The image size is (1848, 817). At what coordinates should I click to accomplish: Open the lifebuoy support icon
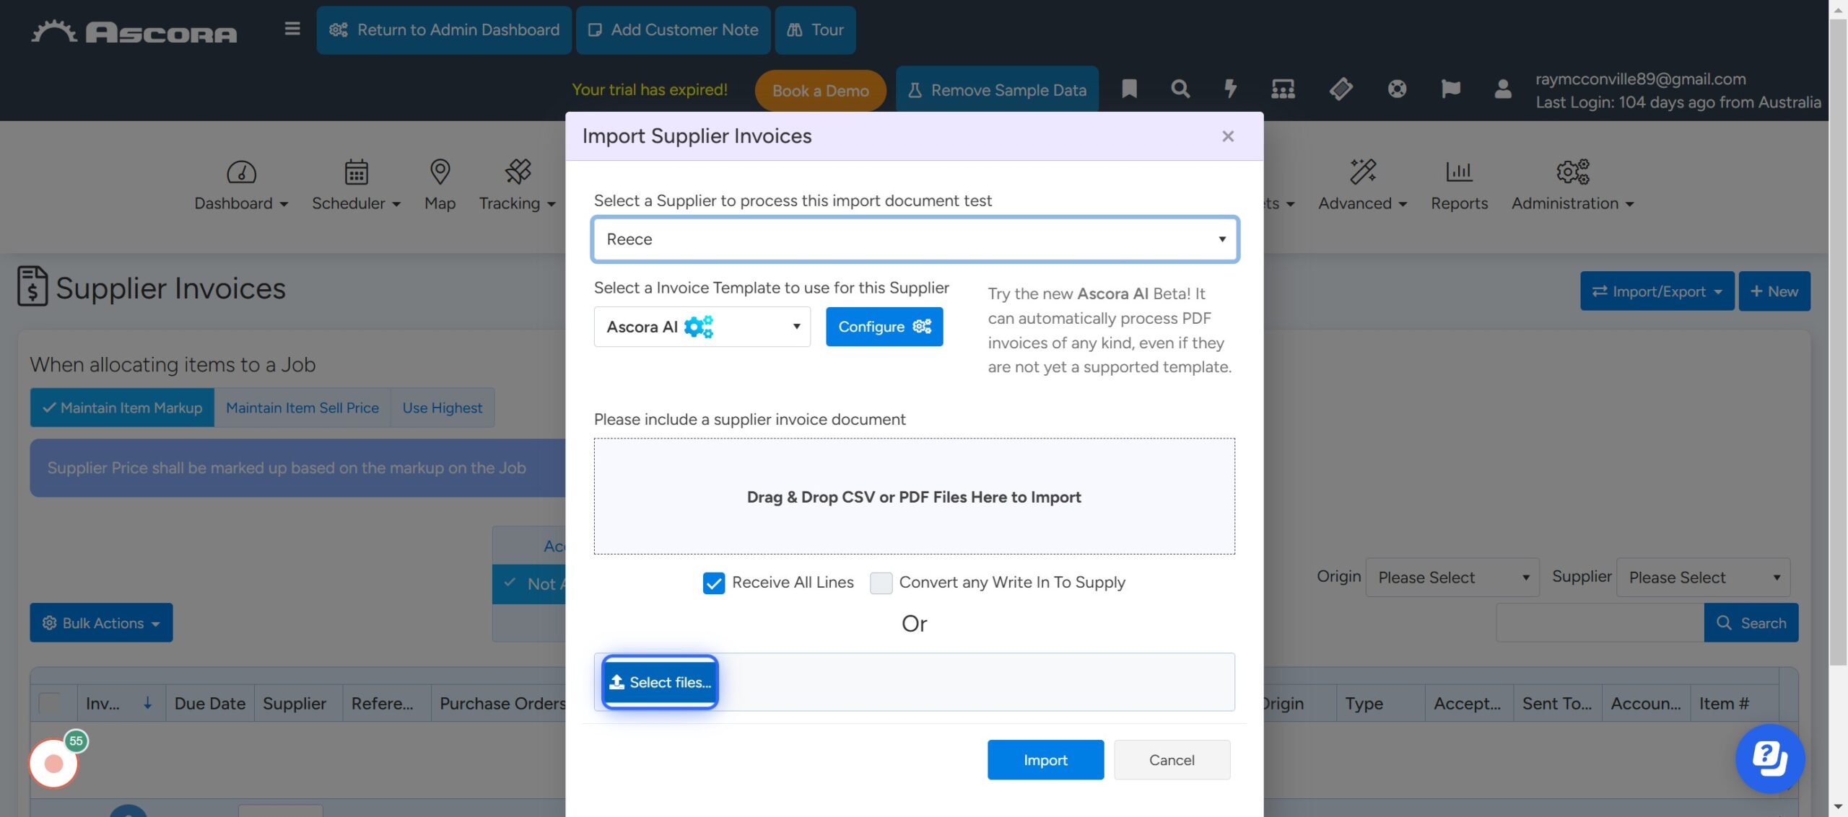pos(1397,89)
